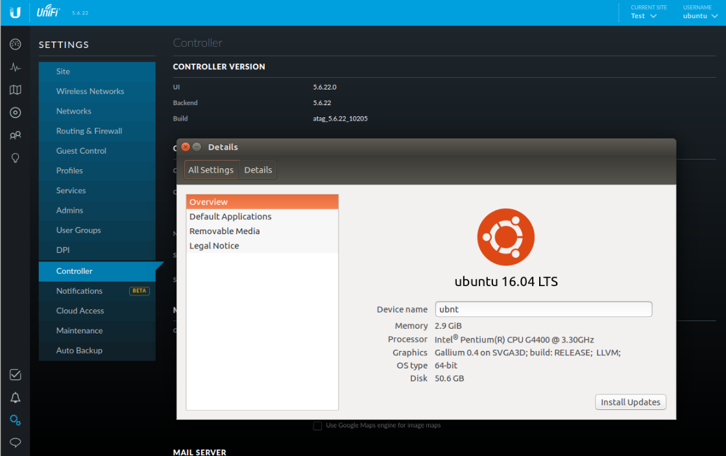Open the Services settings section

97,191
